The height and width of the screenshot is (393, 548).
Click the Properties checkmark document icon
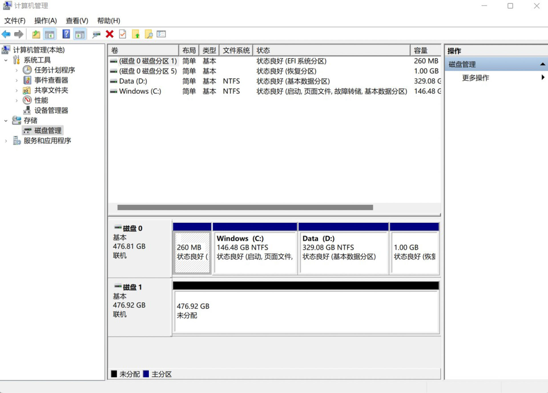click(x=122, y=34)
